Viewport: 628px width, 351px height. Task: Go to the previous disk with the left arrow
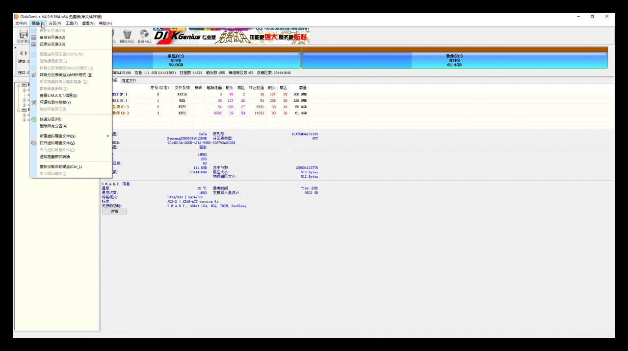point(21,53)
